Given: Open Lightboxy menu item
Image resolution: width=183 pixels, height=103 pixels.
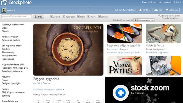Looking at the screenshot, I should 173,10.
